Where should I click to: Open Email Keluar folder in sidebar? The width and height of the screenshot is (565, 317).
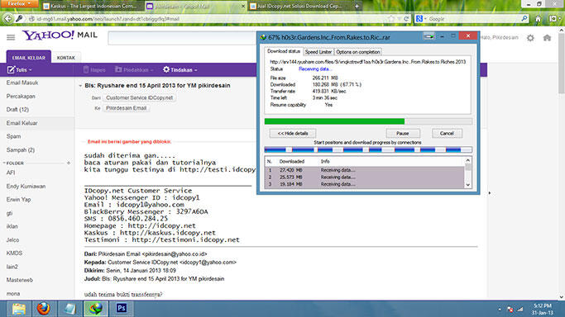click(x=22, y=123)
